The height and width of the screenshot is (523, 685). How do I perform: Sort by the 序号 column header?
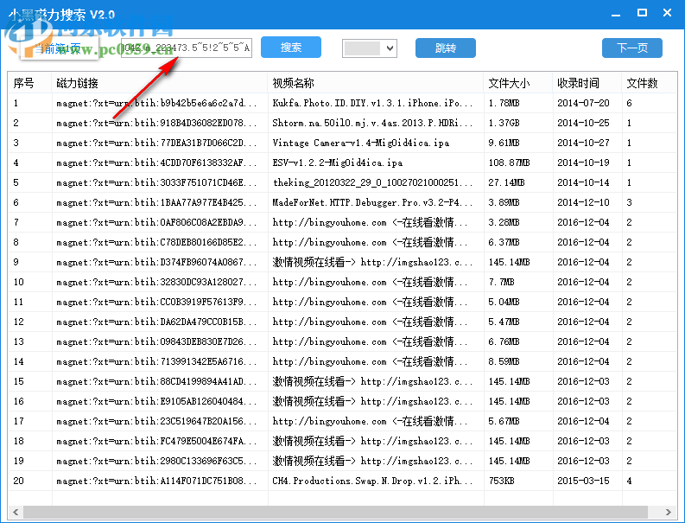29,83
